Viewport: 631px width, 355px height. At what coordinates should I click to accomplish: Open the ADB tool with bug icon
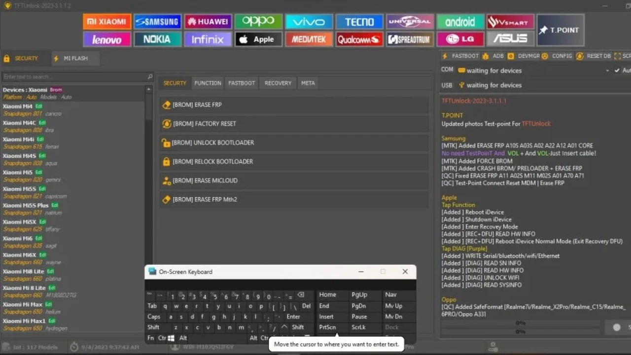pyautogui.click(x=493, y=56)
